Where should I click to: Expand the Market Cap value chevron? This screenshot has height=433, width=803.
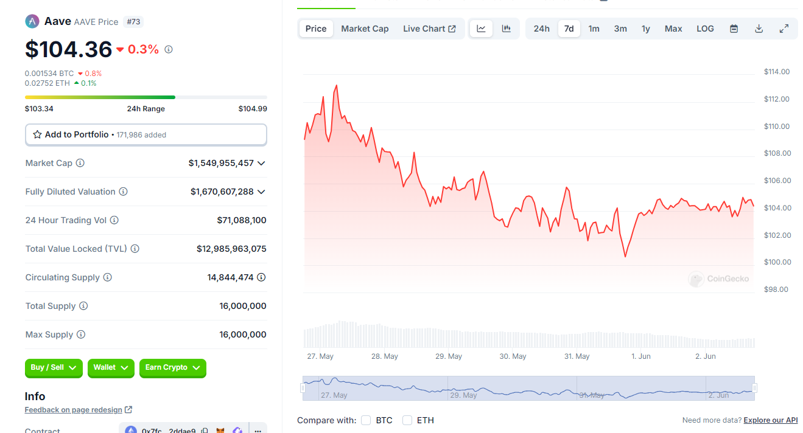point(261,163)
